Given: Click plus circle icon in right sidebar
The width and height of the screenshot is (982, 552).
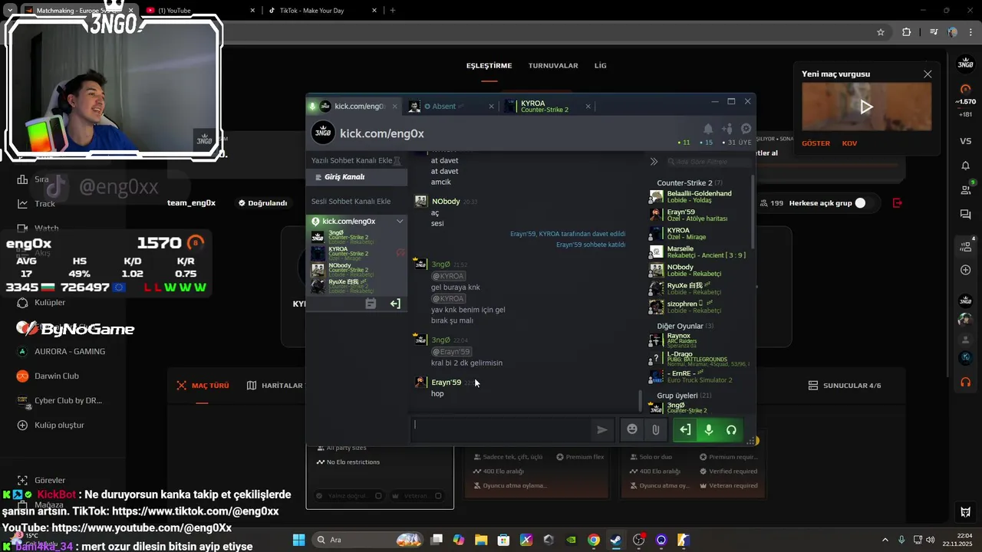Looking at the screenshot, I should 966,270.
